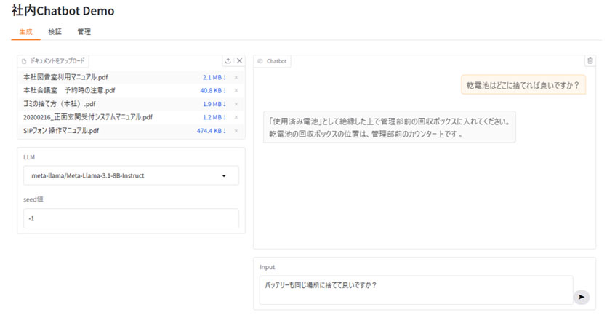The height and width of the screenshot is (315, 615).
Task: Download 本社図書室利用マニュアル.pdf via 2.1 MB link
Action: [x=214, y=77]
